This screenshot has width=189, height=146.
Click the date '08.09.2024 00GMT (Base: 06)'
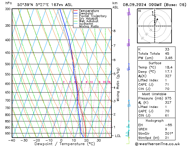pyautogui.click(x=154, y=5)
